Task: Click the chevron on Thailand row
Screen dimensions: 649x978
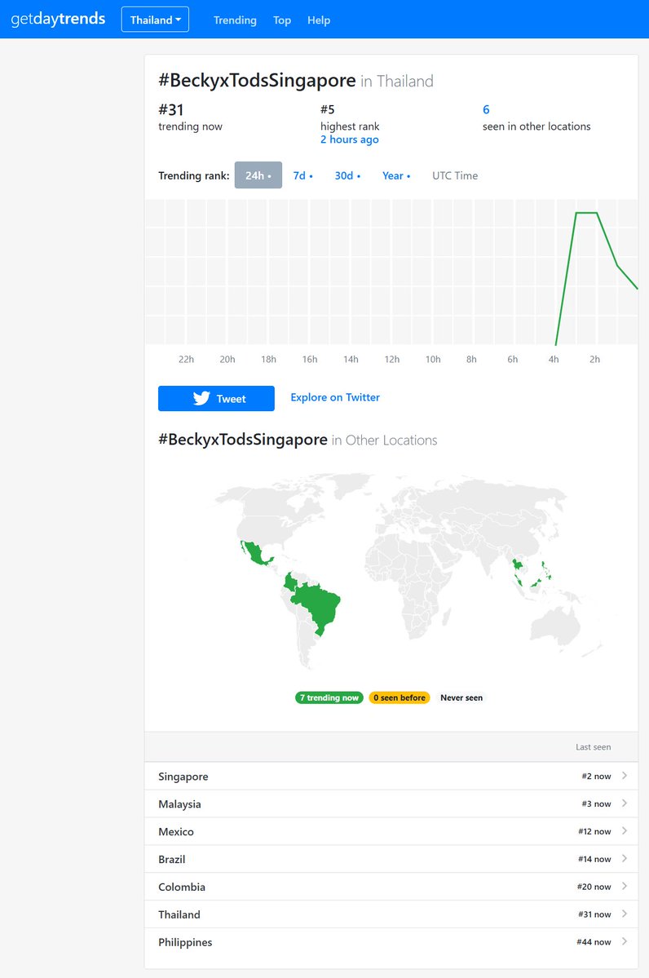Action: point(624,914)
